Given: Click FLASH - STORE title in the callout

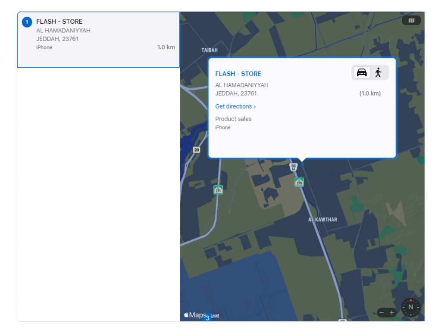Looking at the screenshot, I should [x=238, y=74].
